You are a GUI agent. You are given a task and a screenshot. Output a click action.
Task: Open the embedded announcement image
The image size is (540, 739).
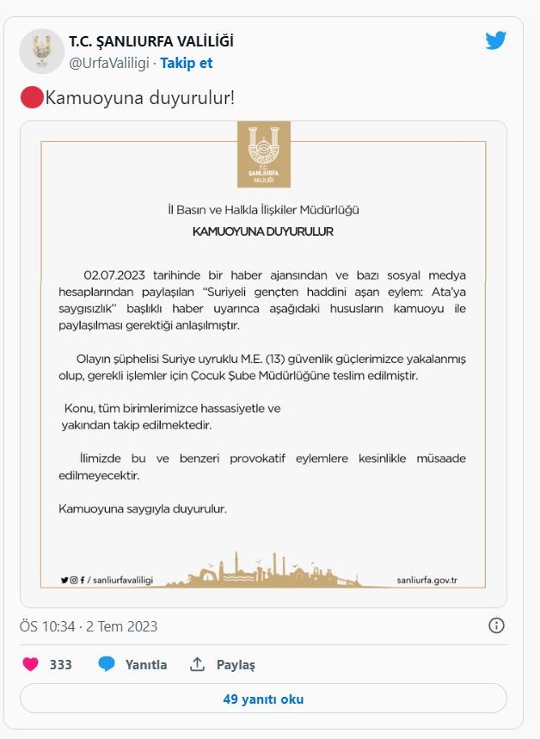(x=263, y=364)
